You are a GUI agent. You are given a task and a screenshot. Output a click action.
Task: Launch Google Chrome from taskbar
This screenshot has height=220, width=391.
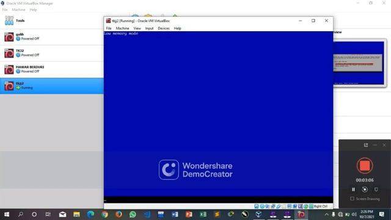point(104,215)
